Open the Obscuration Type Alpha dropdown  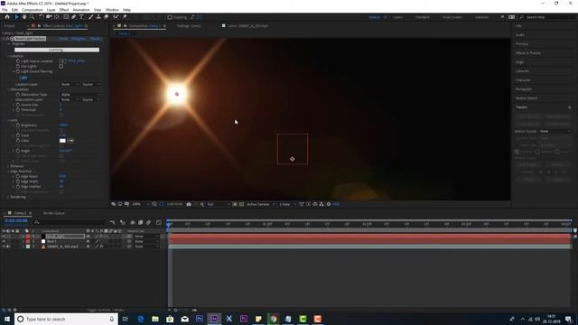(x=80, y=95)
